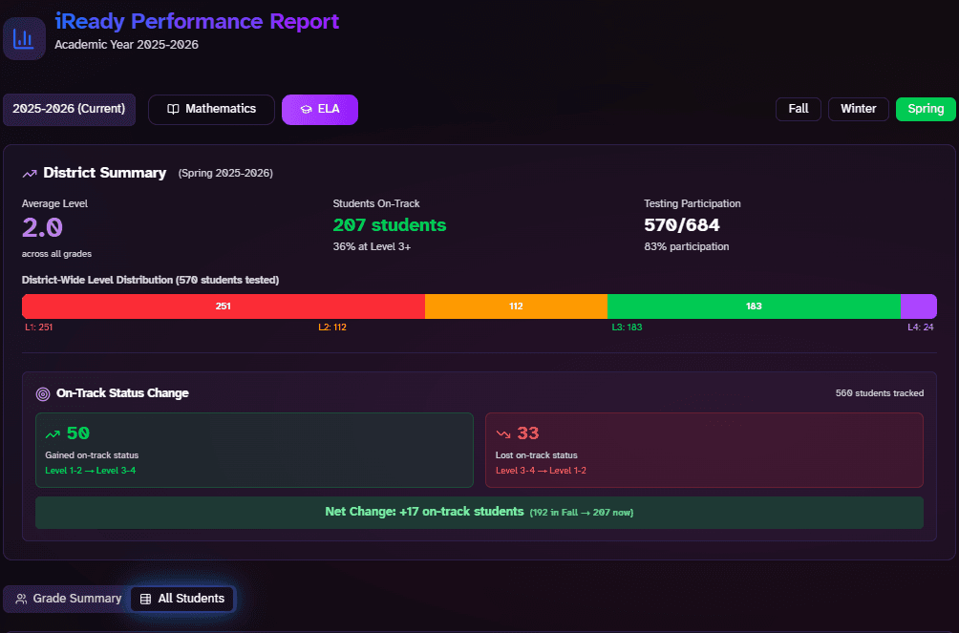Click the green Level 3 bar segment showing 183
Screen dimensions: 959x633
click(x=754, y=306)
